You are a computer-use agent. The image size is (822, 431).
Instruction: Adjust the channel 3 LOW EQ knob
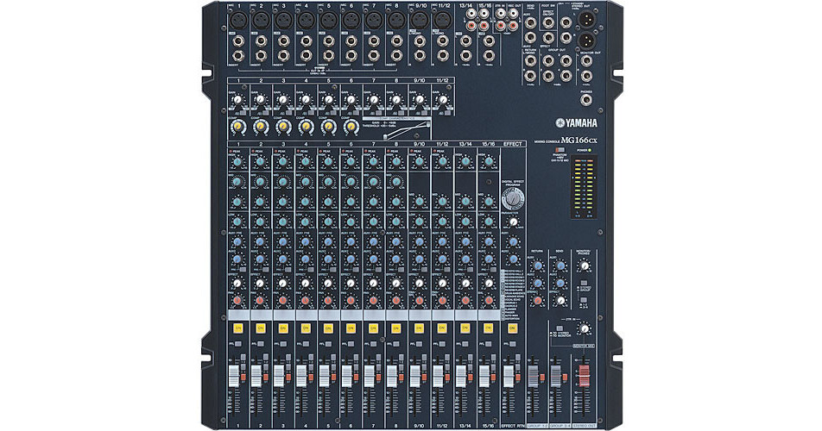[x=283, y=222]
